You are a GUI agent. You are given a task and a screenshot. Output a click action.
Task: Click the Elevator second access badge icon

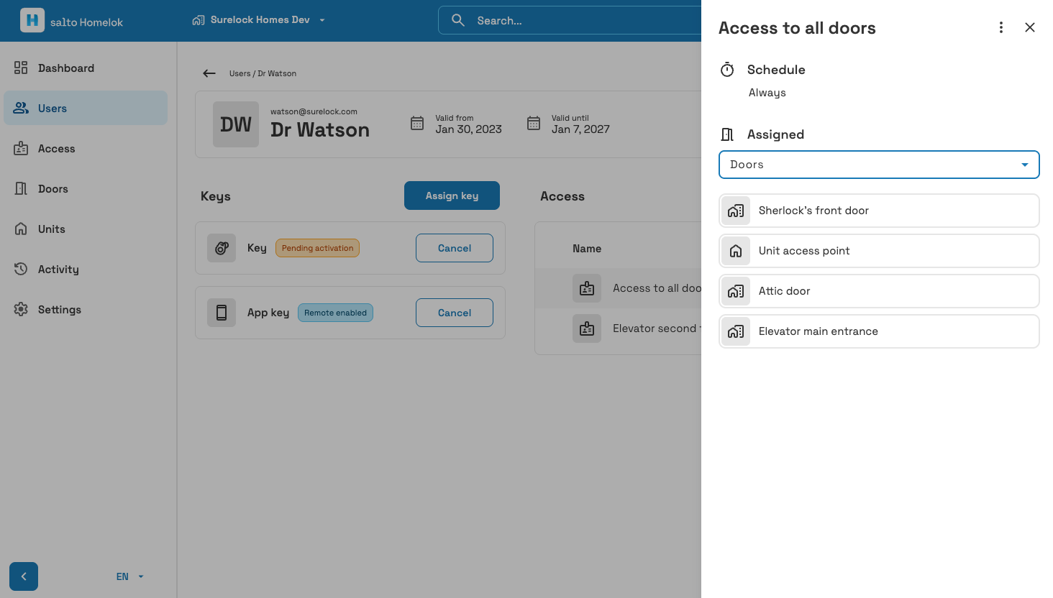pyautogui.click(x=587, y=328)
